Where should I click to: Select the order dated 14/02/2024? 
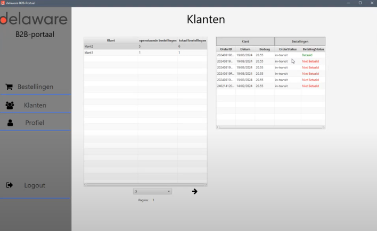pos(270,86)
